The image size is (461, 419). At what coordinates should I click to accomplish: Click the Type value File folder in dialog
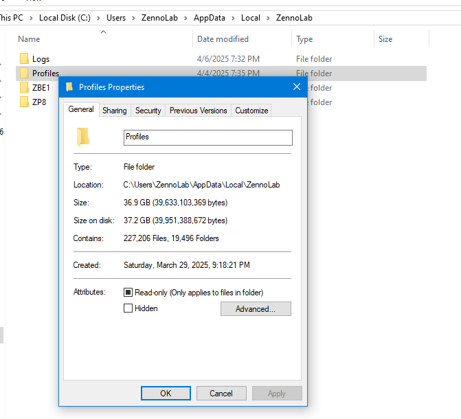(139, 167)
